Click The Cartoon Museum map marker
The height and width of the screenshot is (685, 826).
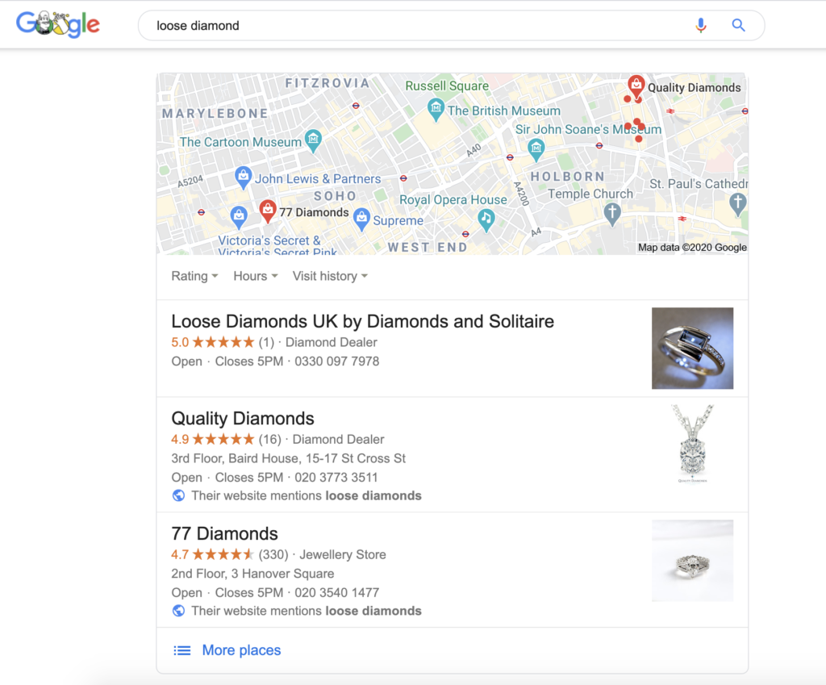(314, 141)
